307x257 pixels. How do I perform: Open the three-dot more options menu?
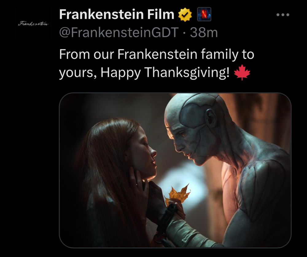pyautogui.click(x=282, y=15)
